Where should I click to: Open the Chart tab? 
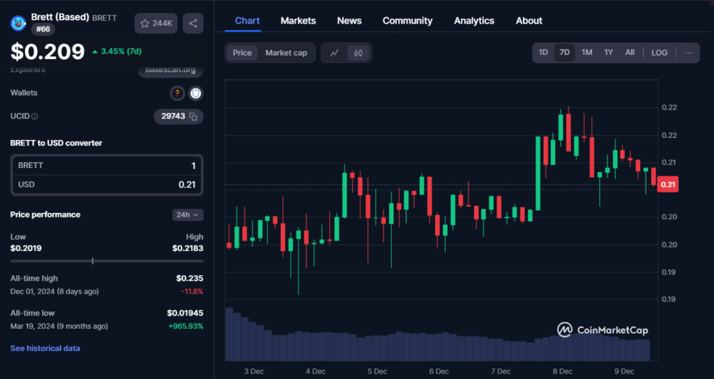(x=248, y=20)
